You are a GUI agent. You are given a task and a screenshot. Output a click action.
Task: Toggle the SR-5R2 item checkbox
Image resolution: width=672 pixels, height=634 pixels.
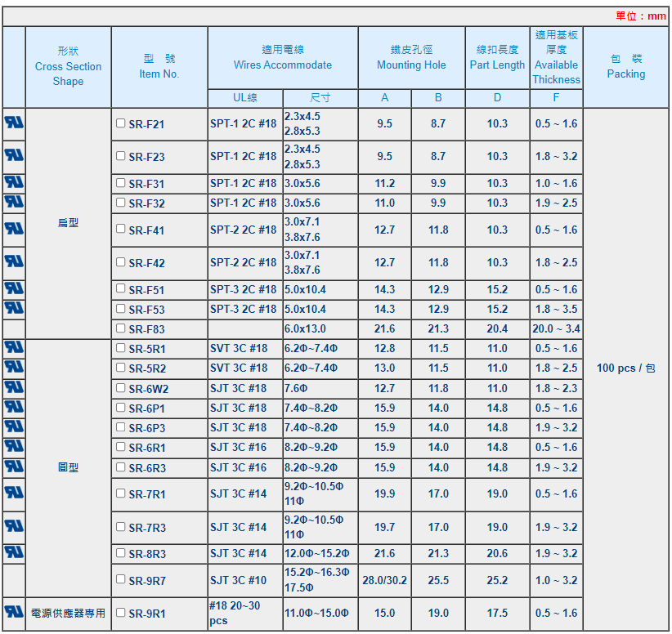[121, 368]
